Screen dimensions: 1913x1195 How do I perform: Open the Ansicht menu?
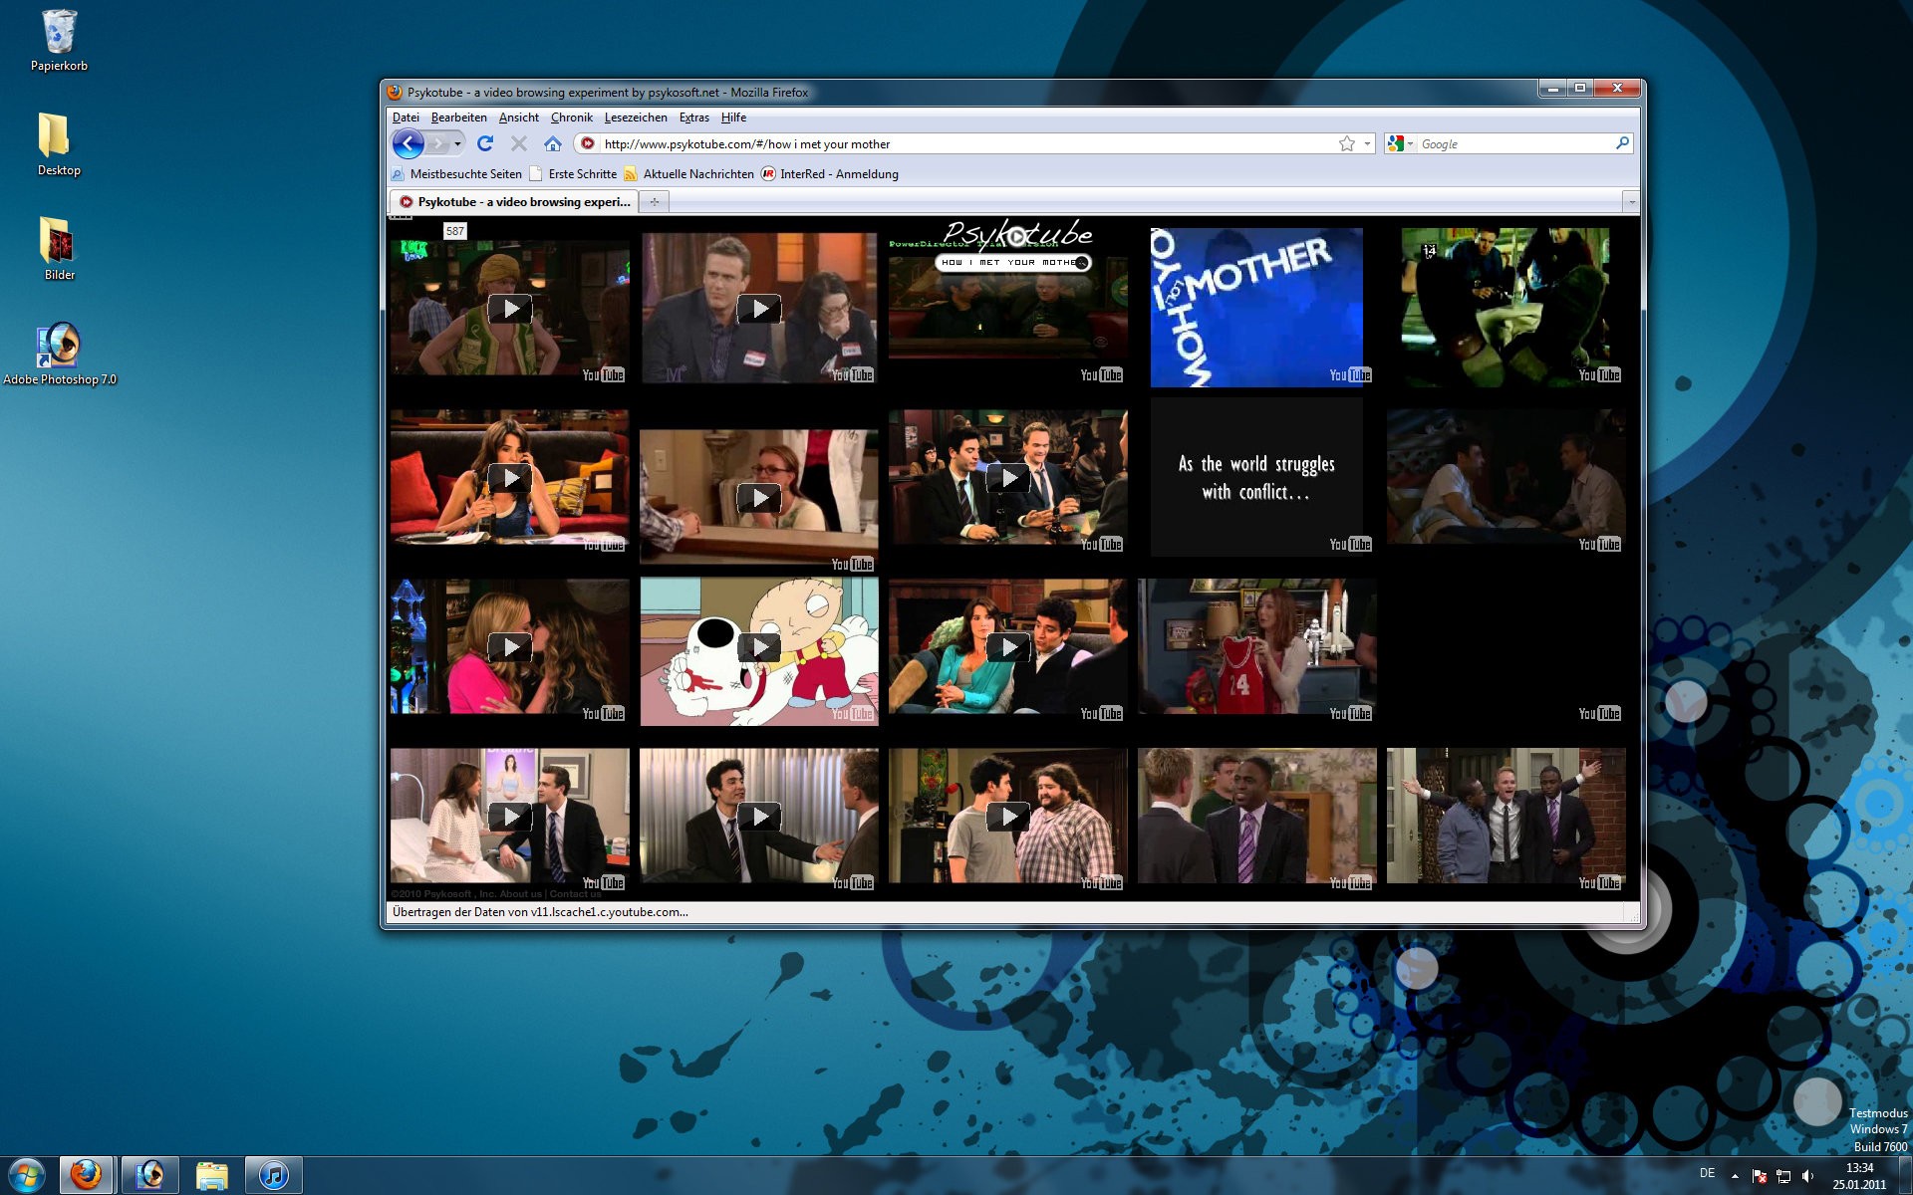click(519, 118)
